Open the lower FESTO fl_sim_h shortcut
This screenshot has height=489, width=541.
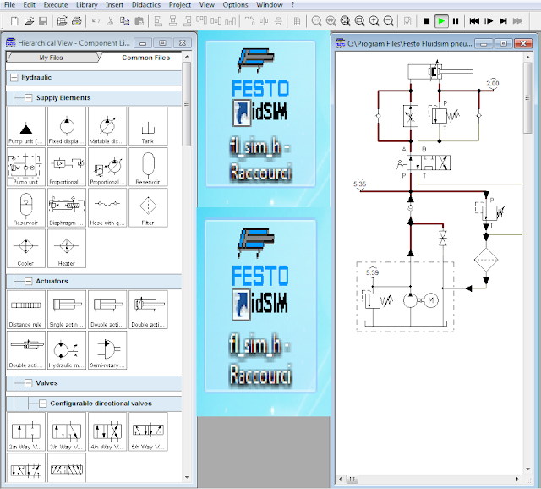[260, 305]
